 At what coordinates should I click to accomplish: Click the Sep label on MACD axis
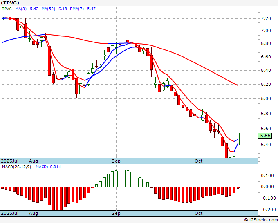coord(116,213)
